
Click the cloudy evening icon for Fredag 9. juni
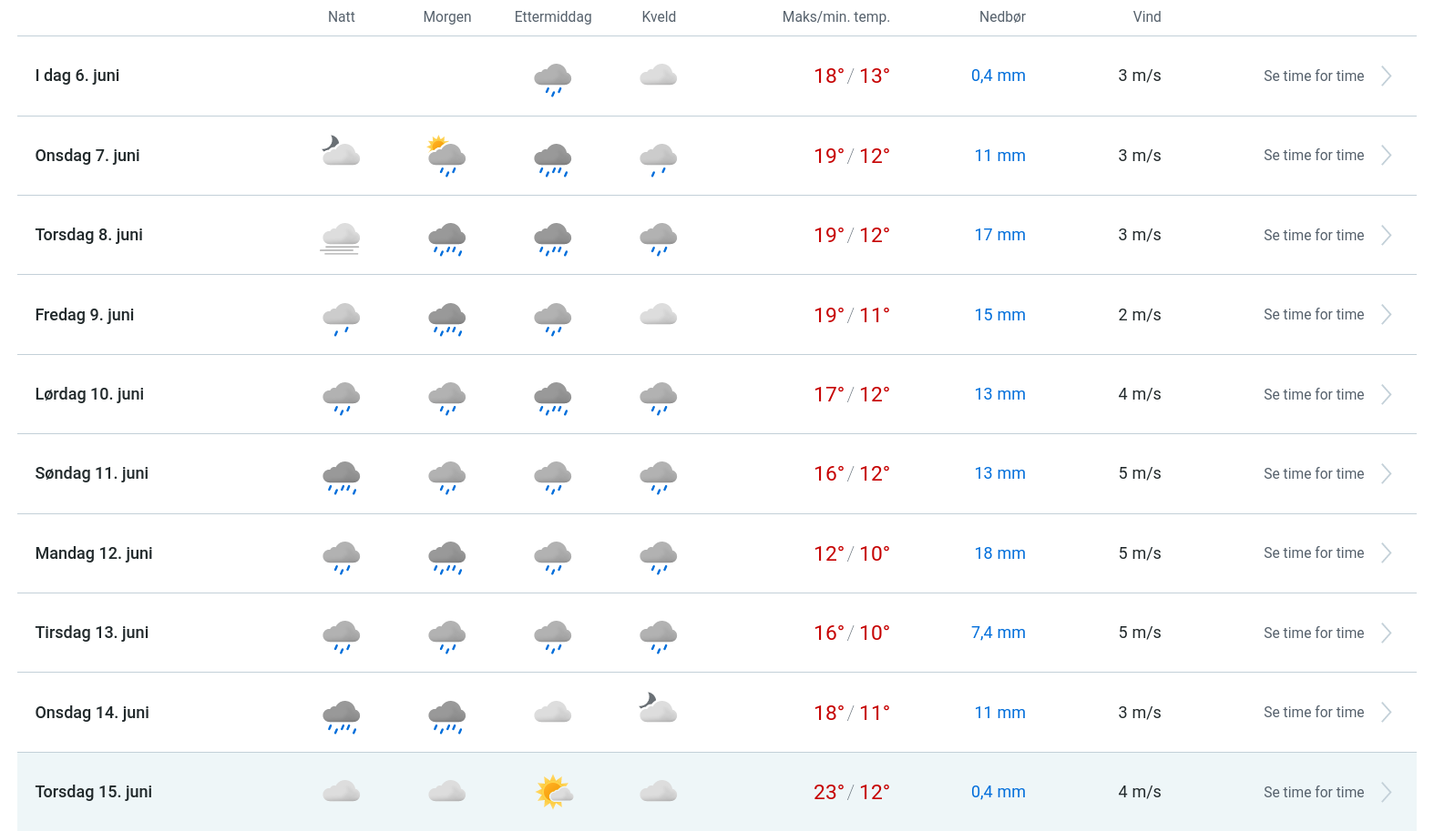pyautogui.click(x=658, y=315)
